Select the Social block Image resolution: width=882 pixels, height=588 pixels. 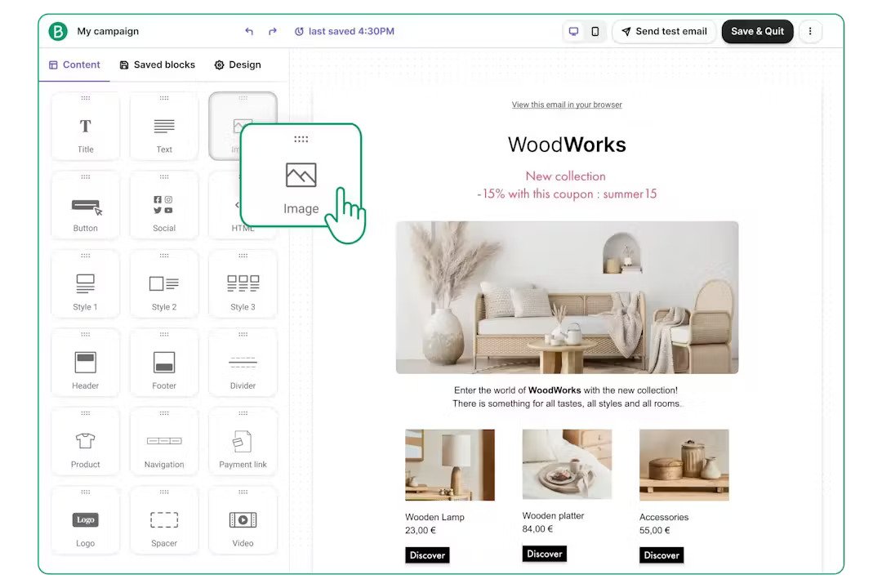click(164, 205)
